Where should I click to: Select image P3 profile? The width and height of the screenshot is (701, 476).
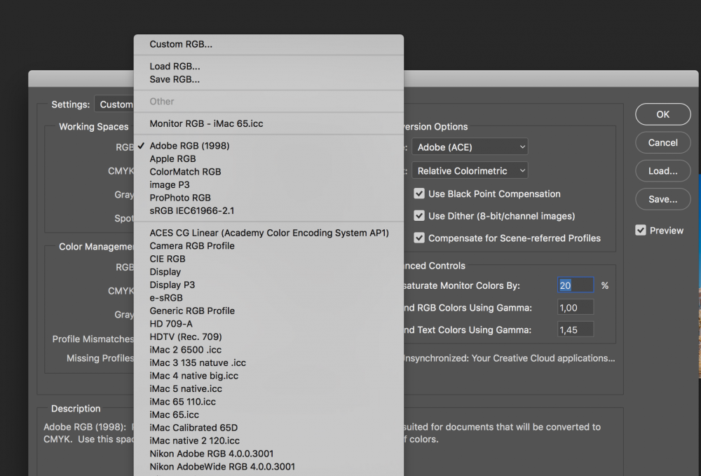pos(268,184)
